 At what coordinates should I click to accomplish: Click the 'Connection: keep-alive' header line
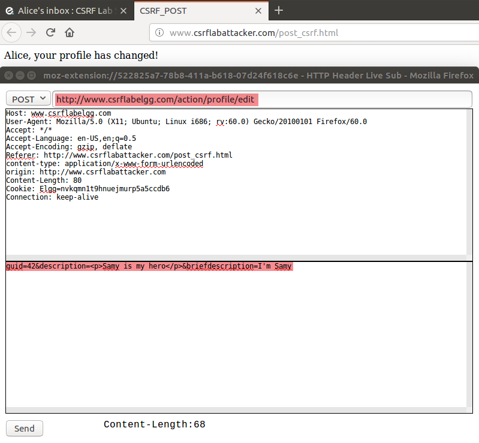[52, 197]
